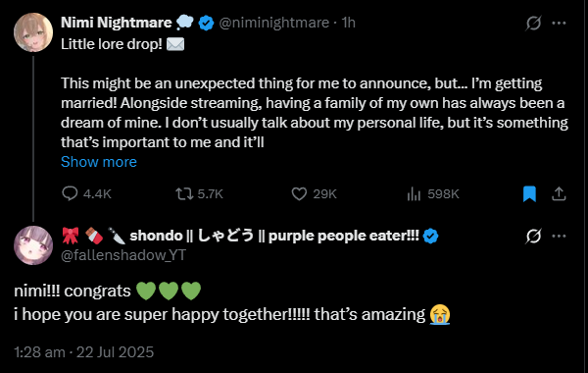View analytics showing 598K views
588x373 pixels.
(x=433, y=193)
